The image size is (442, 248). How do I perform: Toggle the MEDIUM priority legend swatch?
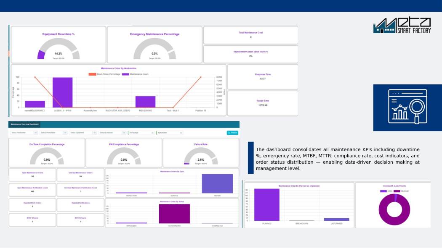[397, 191]
